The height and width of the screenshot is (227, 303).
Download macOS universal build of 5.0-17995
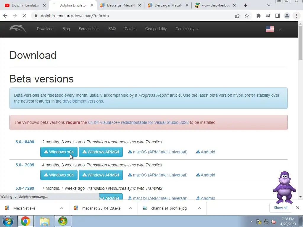coord(157,175)
